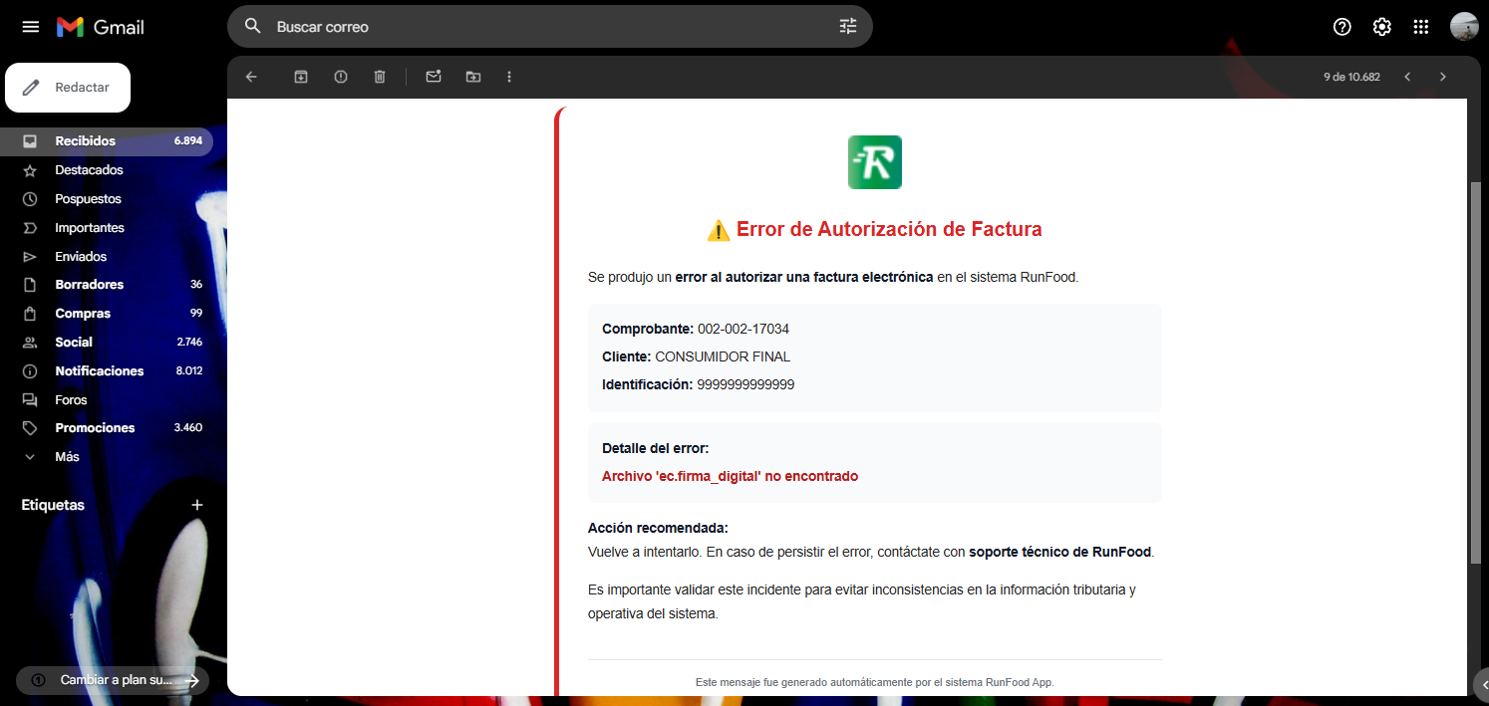Click the Etiquetas heading

53,505
